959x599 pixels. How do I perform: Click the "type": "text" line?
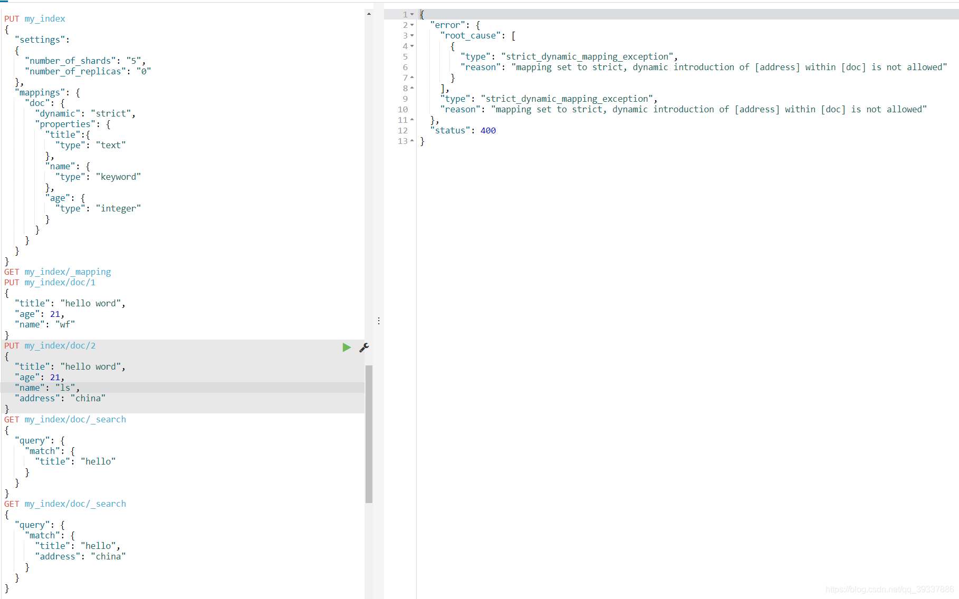click(x=90, y=146)
